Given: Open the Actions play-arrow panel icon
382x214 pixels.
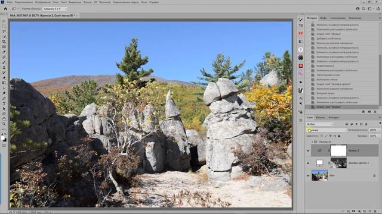Looking at the screenshot, I should point(301,82).
